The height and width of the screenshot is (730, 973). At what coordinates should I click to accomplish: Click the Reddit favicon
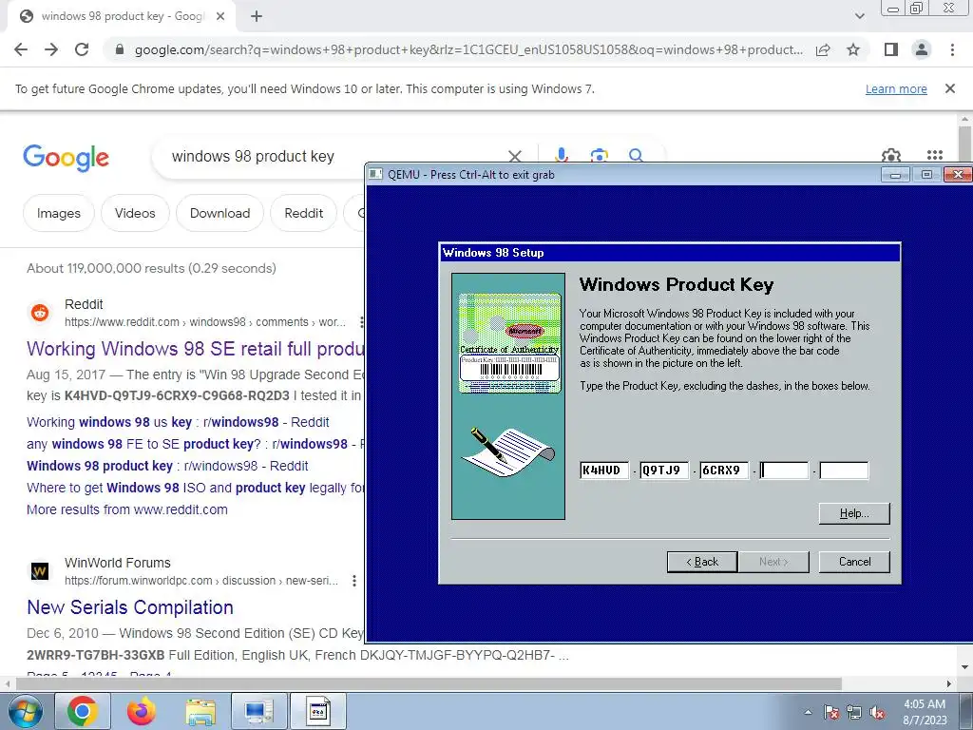coord(40,313)
